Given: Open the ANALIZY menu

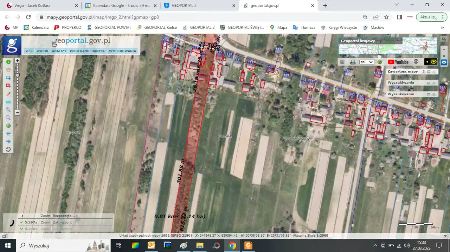Looking at the screenshot, I should point(59,51).
